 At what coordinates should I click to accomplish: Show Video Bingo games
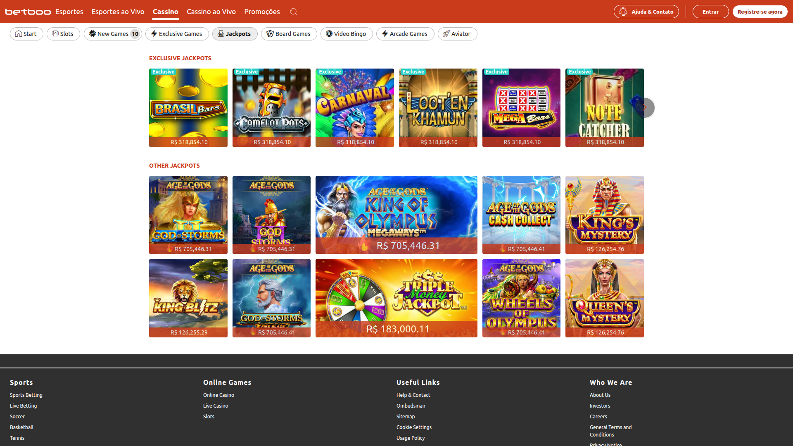click(x=347, y=34)
